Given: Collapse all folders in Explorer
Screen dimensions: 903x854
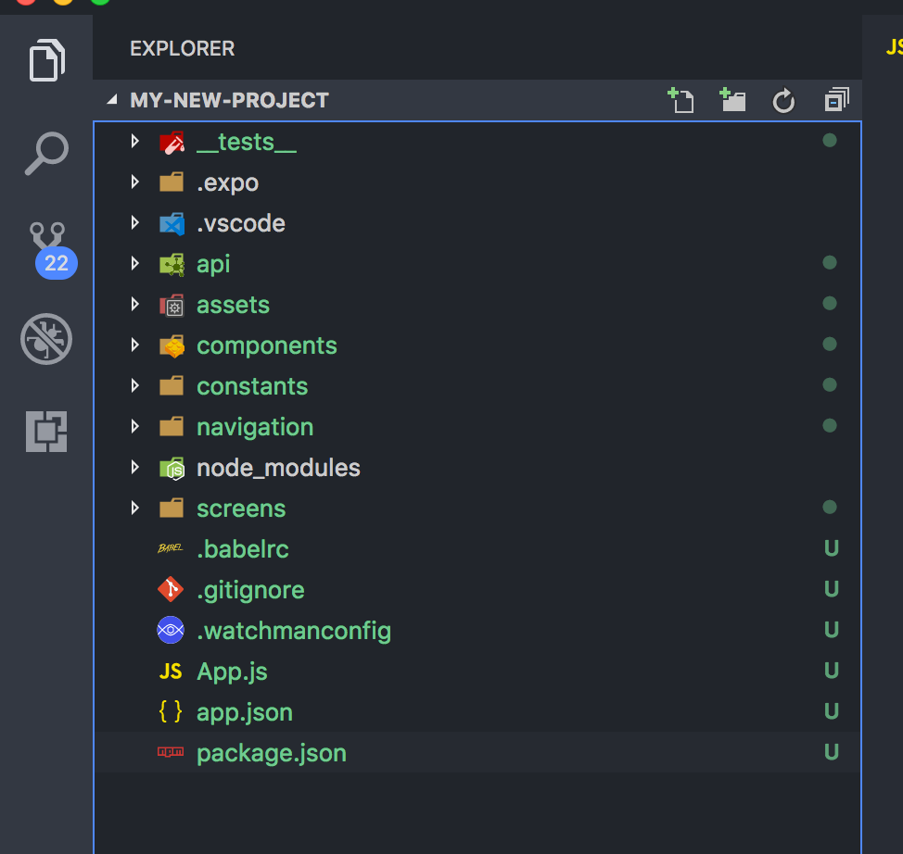Looking at the screenshot, I should (835, 100).
